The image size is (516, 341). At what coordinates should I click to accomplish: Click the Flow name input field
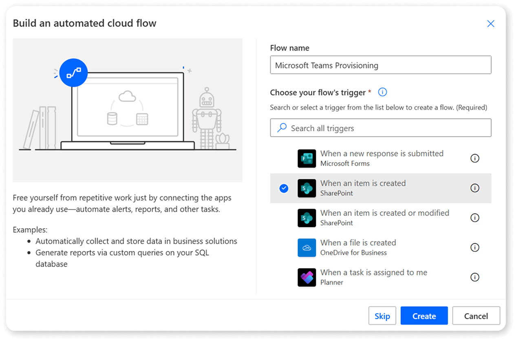tap(381, 65)
